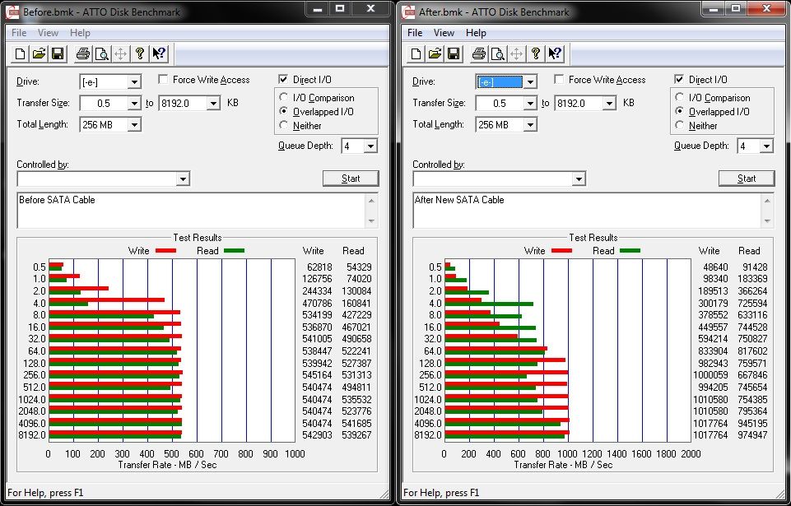Image resolution: width=791 pixels, height=506 pixels.
Task: Open Controlled by dropdown in Before.bmk window
Action: [x=183, y=179]
